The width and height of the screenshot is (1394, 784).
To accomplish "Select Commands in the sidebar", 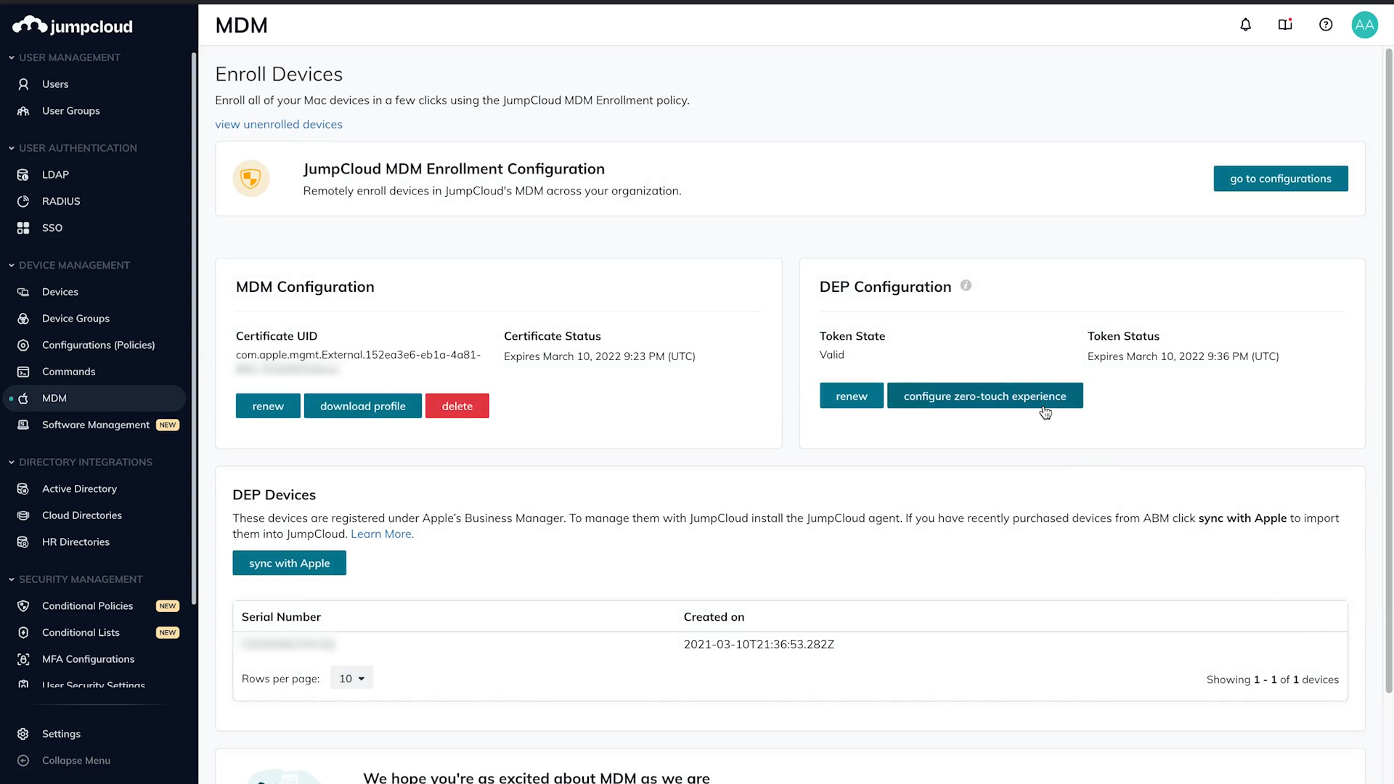I will [69, 371].
